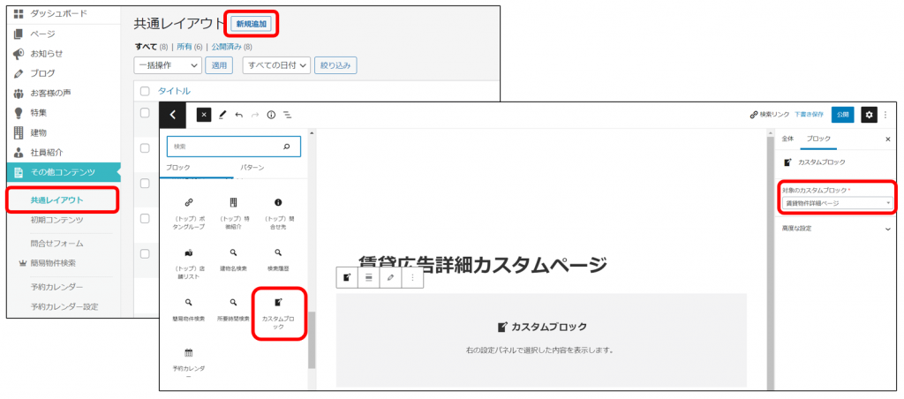Click the block toolbar pencil edit icon
This screenshot has height=399, width=904.
(390, 277)
